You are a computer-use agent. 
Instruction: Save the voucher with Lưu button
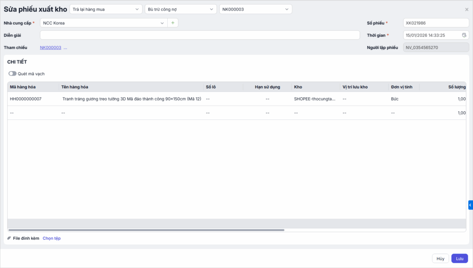460,259
